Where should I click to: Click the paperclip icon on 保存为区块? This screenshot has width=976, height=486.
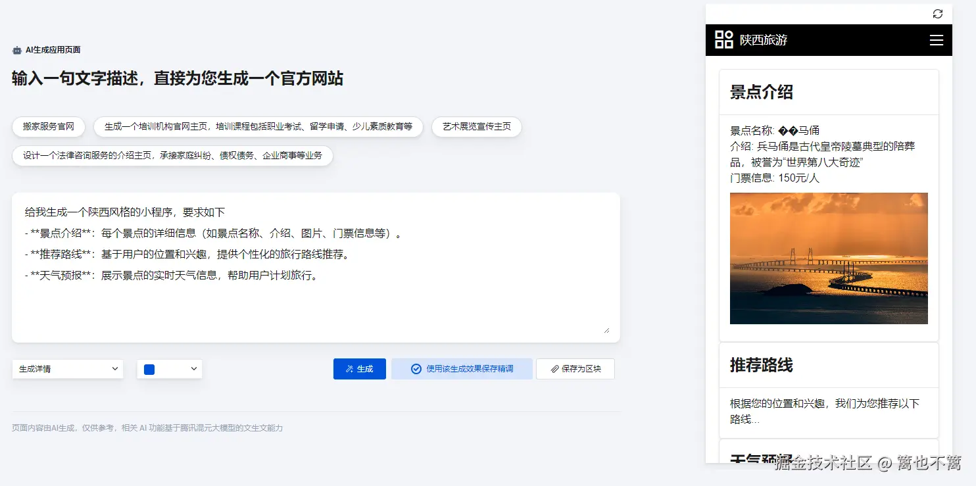point(555,369)
